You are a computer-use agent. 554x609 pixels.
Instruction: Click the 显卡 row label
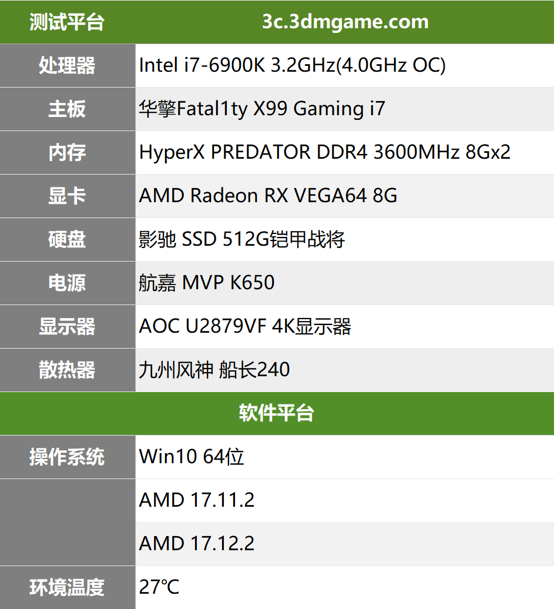click(68, 196)
